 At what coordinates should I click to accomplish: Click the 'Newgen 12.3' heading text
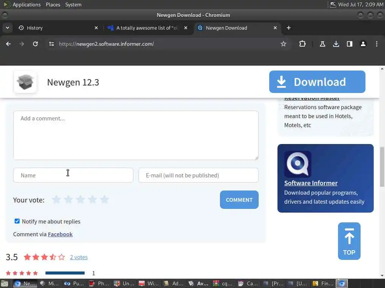(x=73, y=82)
